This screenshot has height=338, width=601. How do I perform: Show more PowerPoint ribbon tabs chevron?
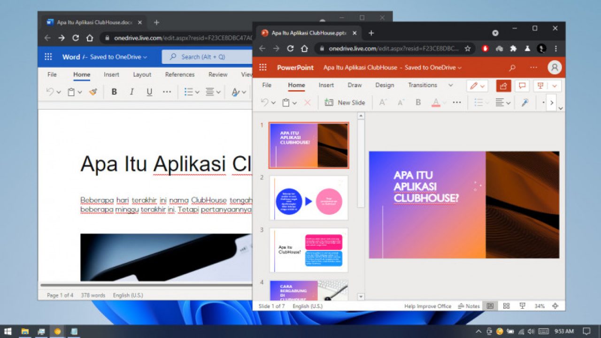point(451,85)
